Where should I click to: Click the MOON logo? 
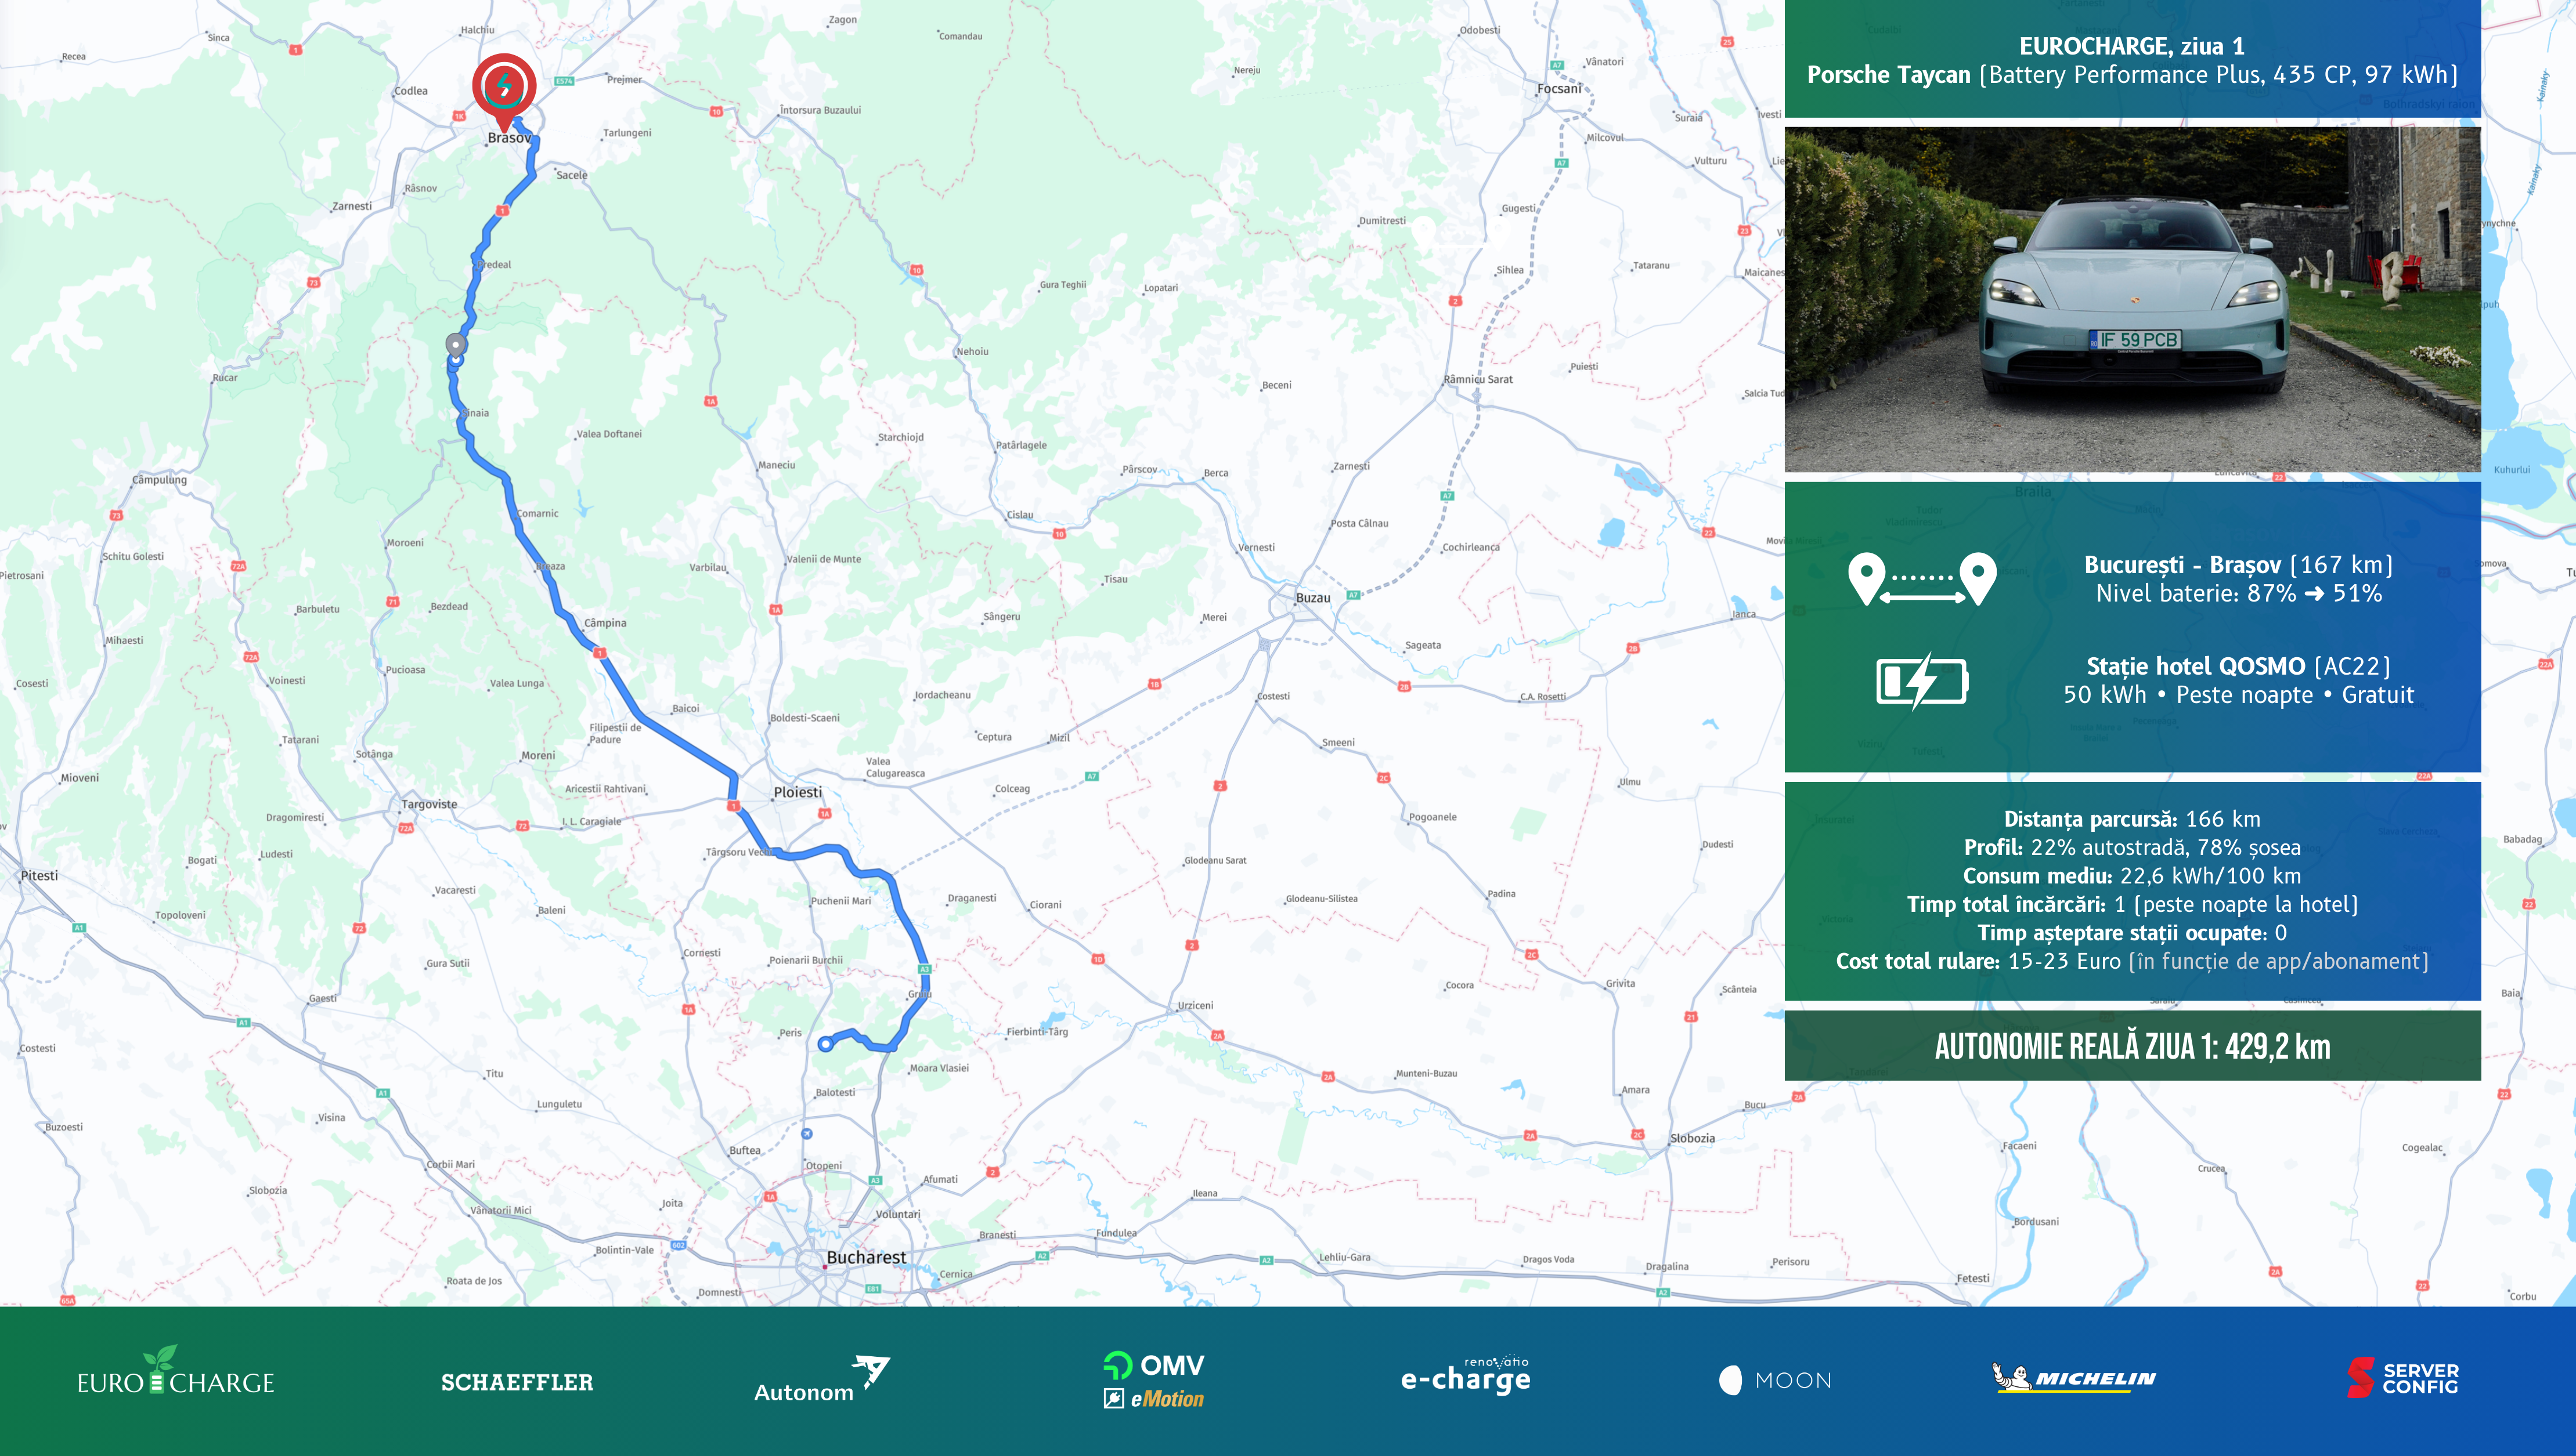point(1774,1380)
